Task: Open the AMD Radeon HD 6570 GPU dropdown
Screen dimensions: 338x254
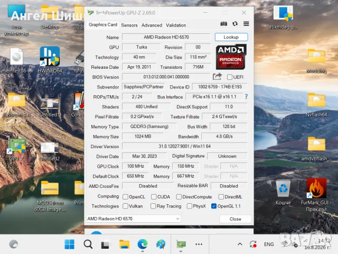Action: point(134,219)
